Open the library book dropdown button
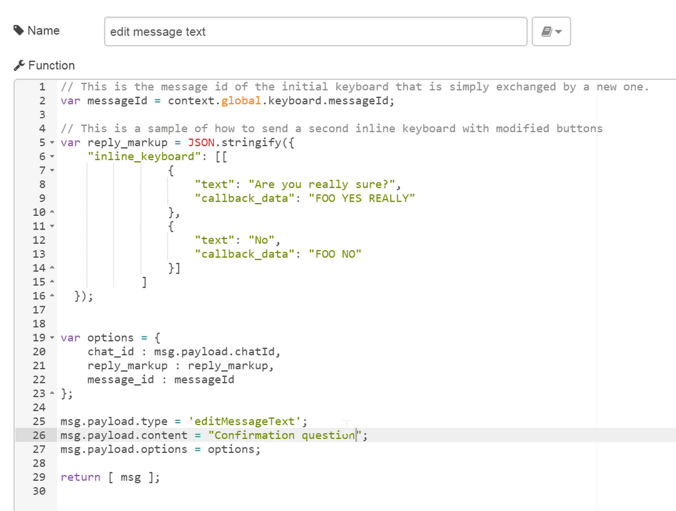The width and height of the screenshot is (676, 511). pos(551,32)
